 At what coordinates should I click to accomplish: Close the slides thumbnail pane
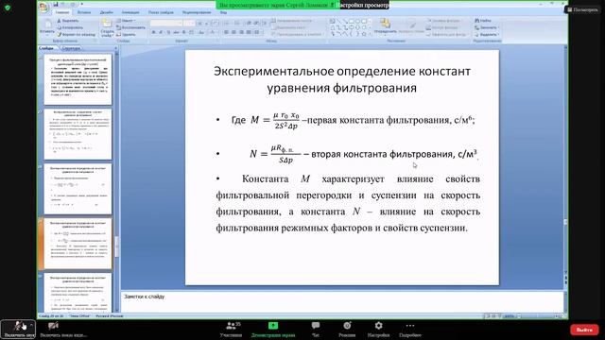click(115, 48)
